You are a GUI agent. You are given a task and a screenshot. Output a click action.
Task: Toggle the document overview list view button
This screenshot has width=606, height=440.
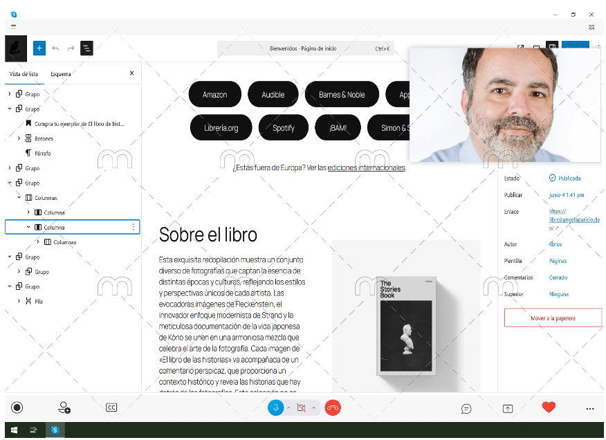click(x=86, y=48)
